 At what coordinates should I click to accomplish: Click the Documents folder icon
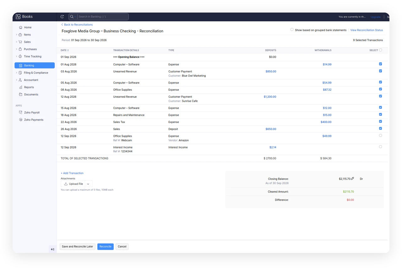[x=20, y=94]
